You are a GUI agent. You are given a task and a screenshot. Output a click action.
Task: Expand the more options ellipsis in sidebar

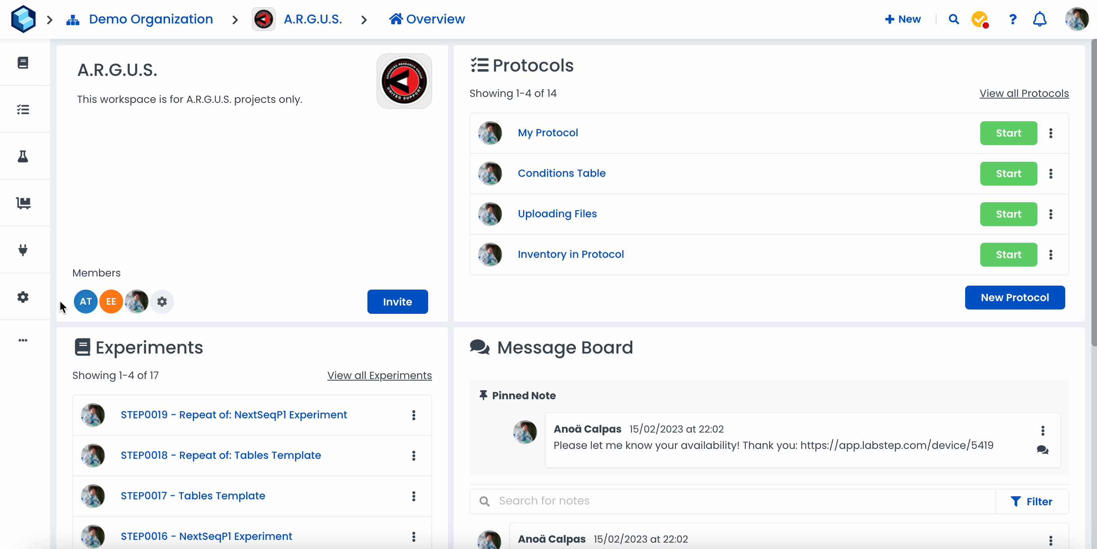(x=23, y=340)
